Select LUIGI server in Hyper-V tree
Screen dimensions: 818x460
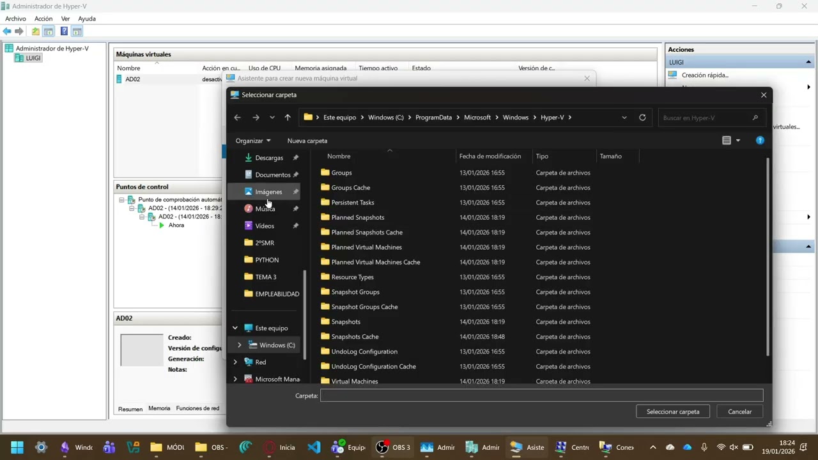(x=28, y=58)
